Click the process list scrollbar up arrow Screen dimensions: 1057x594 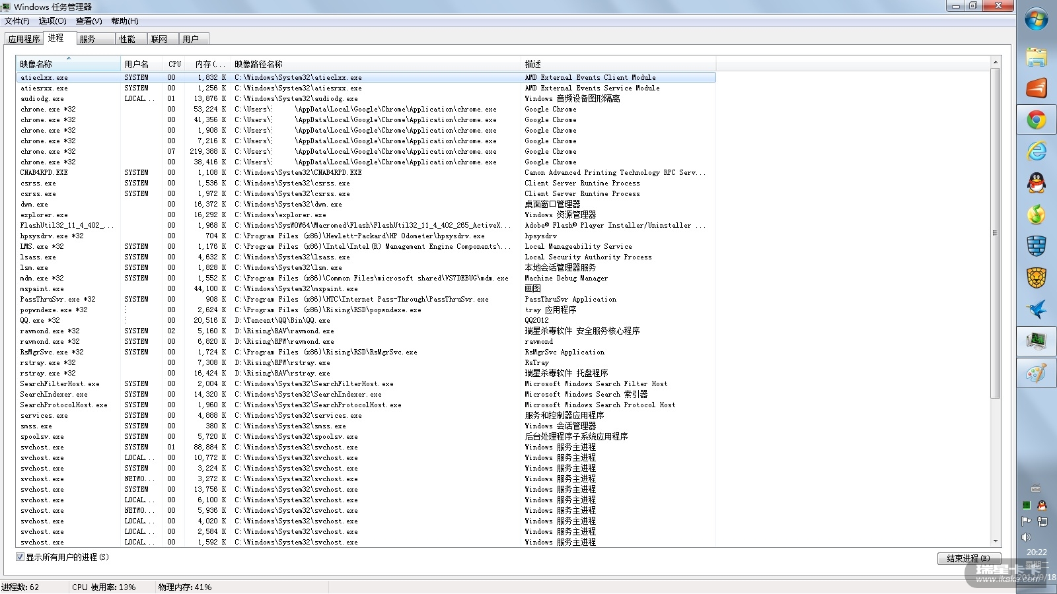point(996,62)
